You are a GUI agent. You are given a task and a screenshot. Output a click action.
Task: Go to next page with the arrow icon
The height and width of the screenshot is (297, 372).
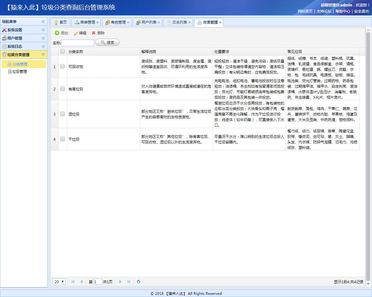click(x=120, y=281)
